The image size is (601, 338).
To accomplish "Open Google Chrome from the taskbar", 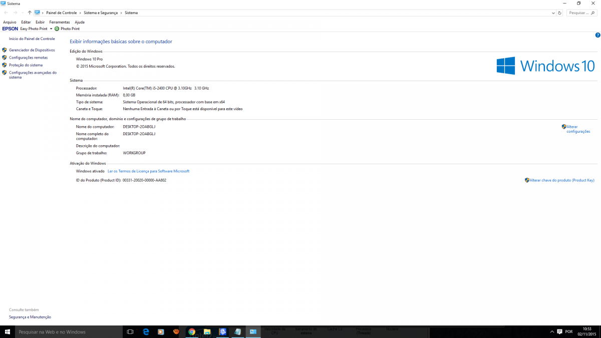I will point(192,331).
